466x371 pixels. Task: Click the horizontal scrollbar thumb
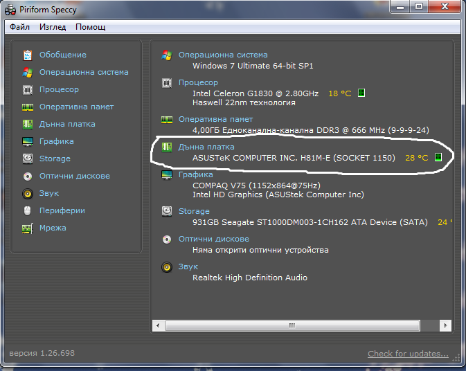click(292, 325)
